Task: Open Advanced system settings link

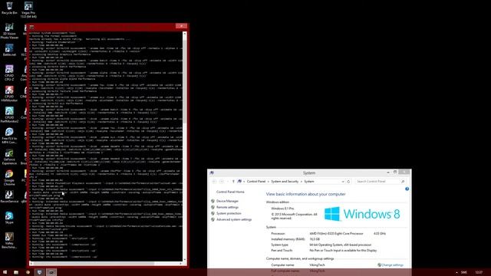Action: pos(234,220)
